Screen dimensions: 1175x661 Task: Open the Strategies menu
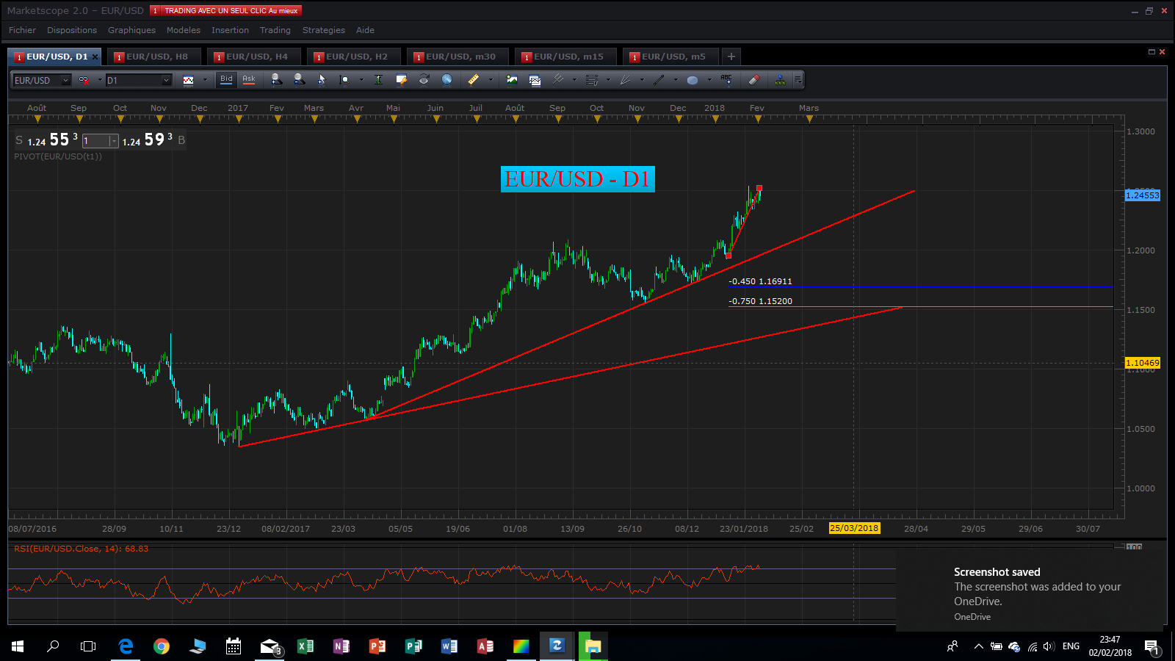pos(323,30)
